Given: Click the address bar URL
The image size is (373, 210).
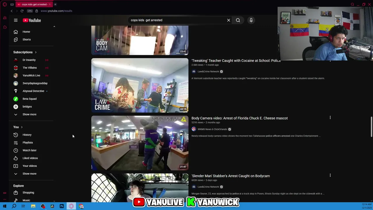Looking at the screenshot, I should pyautogui.click(x=57, y=11).
